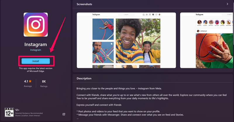This screenshot has width=234, height=122.
Task: Open the Instagram publisher link
Action: 36,50
